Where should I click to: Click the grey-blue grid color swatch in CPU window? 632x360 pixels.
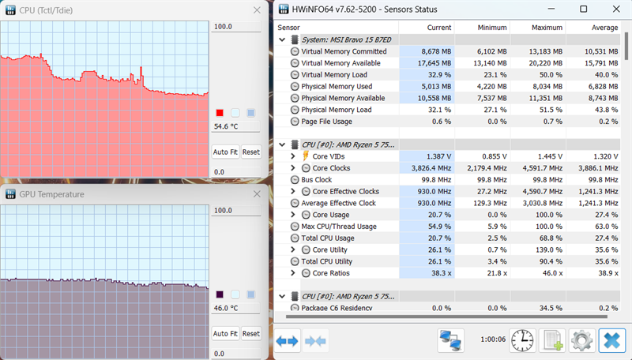tap(250, 113)
